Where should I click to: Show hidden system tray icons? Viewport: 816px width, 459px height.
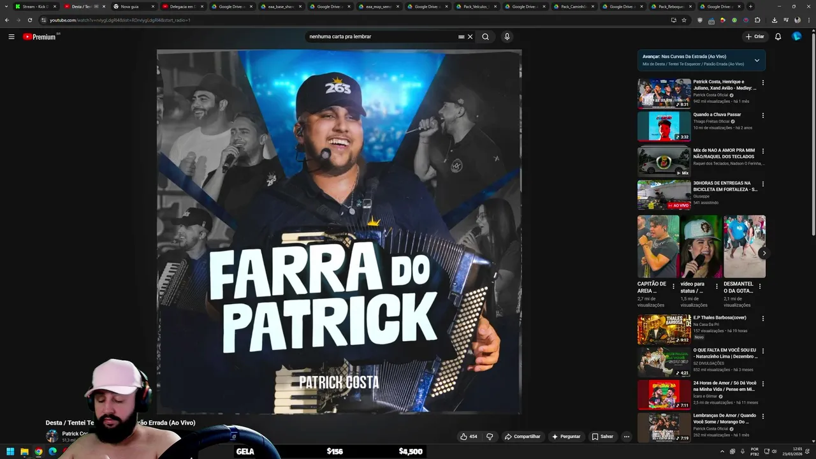[x=722, y=451]
